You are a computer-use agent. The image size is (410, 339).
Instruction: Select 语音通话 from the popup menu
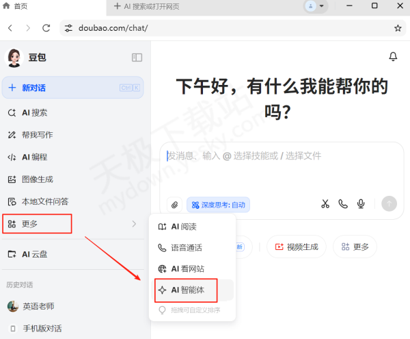193,247
